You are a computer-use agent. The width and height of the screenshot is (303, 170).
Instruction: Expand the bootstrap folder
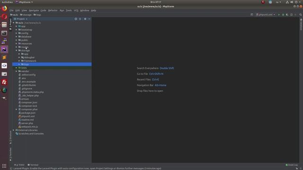point(17,30)
